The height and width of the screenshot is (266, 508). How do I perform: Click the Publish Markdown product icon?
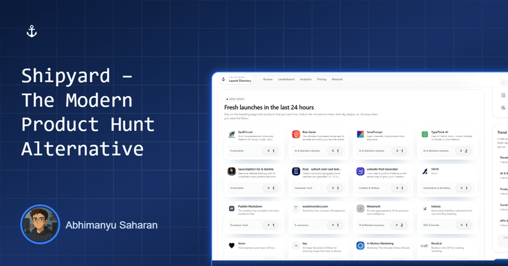(x=232, y=209)
